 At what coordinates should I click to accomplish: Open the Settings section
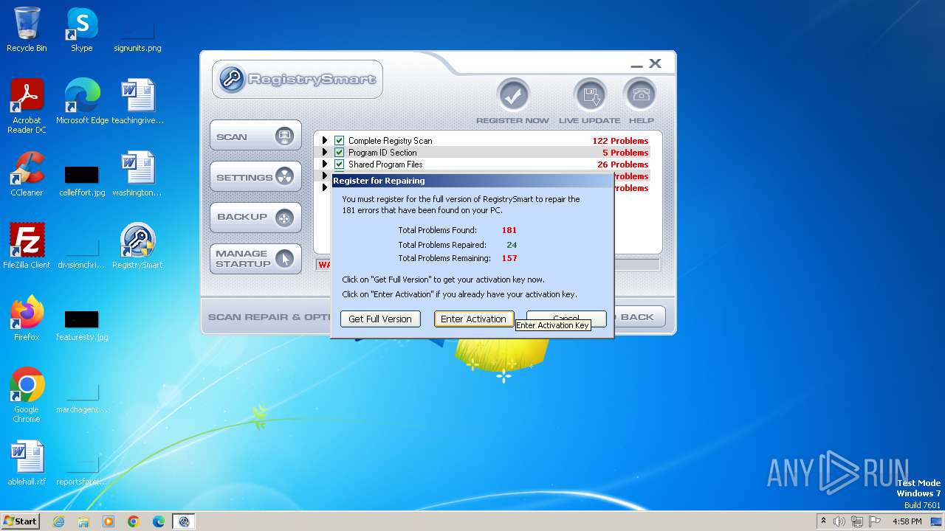tap(255, 177)
